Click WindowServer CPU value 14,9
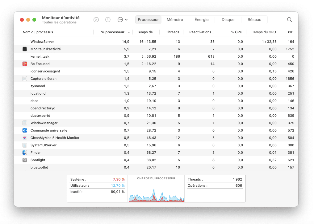314x224 pixels. pos(126,42)
